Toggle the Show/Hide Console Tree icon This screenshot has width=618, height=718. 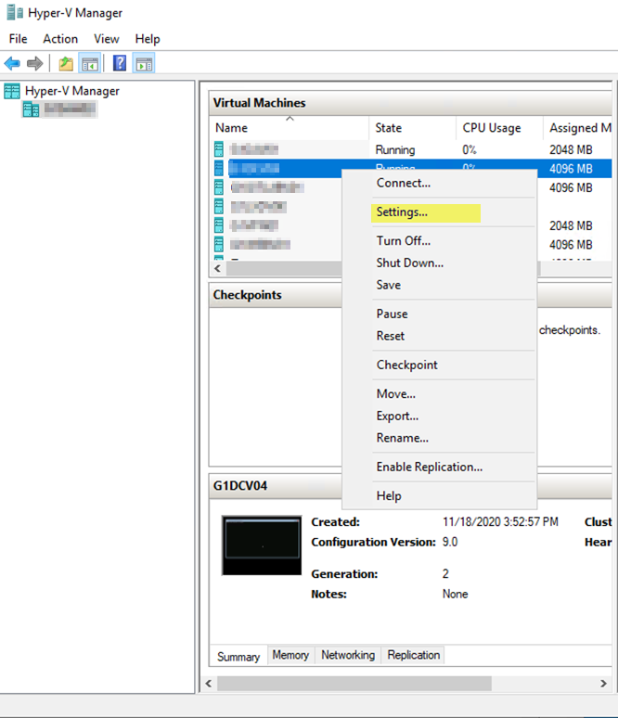90,63
